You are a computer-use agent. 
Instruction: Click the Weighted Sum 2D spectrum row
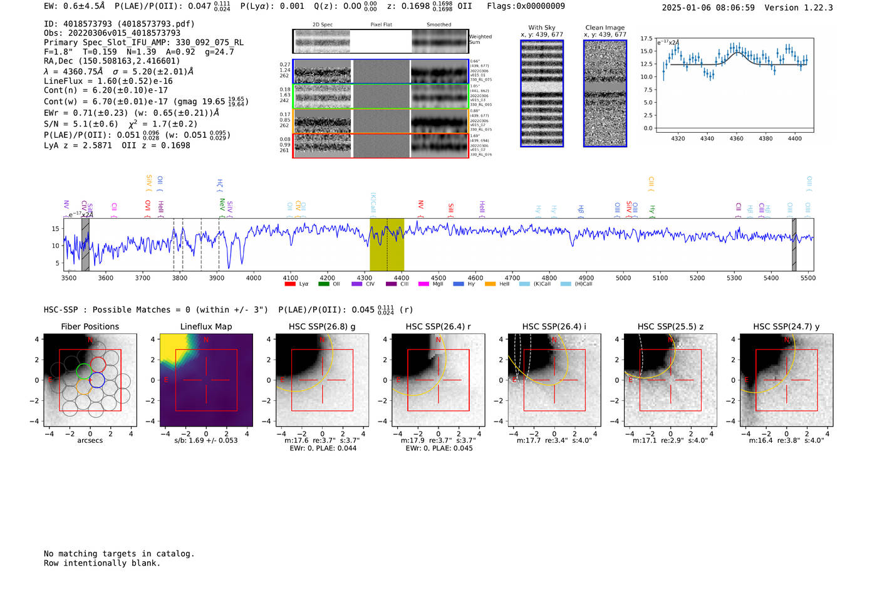pos(380,41)
